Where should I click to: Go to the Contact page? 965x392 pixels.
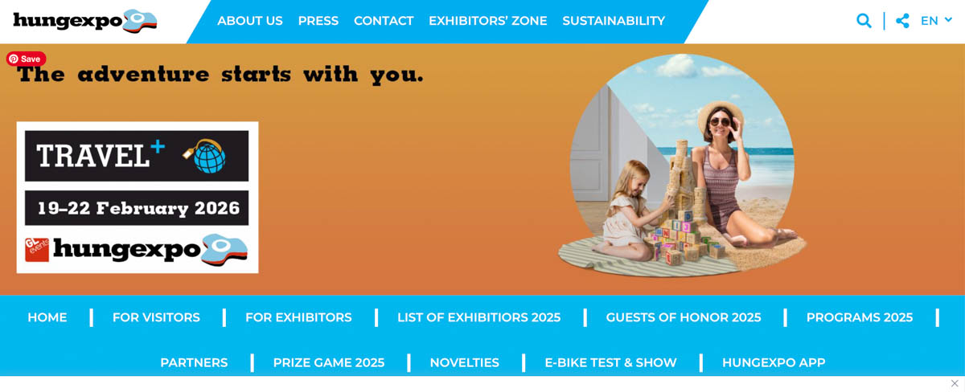(384, 21)
